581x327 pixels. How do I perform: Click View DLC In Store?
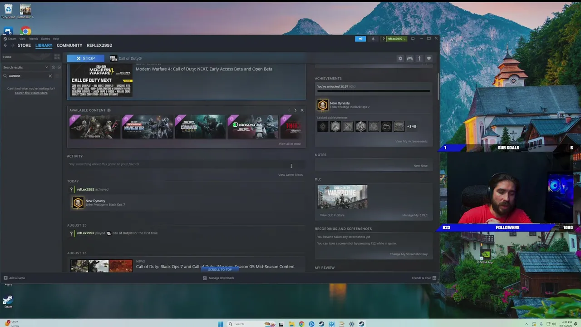coord(332,215)
